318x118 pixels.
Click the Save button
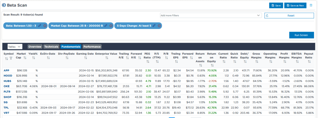[276, 6]
